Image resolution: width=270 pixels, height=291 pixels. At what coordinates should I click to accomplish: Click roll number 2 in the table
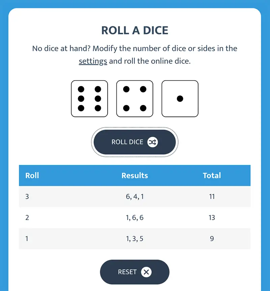tap(27, 217)
